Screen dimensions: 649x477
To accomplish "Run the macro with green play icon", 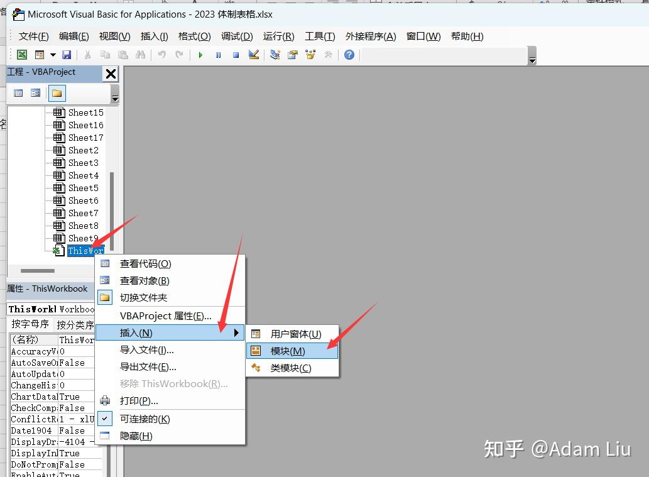I will coord(201,55).
